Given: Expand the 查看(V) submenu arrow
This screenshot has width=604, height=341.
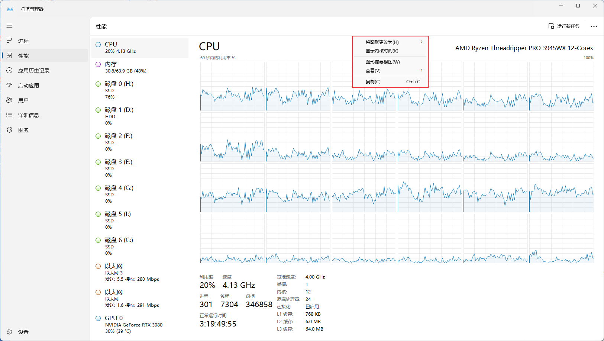Looking at the screenshot, I should (x=421, y=70).
